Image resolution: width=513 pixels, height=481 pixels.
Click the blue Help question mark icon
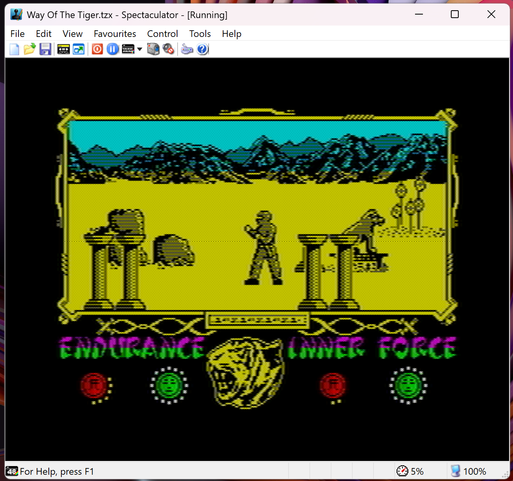tap(202, 50)
